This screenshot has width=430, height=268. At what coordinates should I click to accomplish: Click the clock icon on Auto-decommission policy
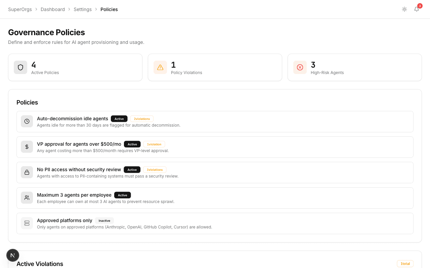pos(27,121)
